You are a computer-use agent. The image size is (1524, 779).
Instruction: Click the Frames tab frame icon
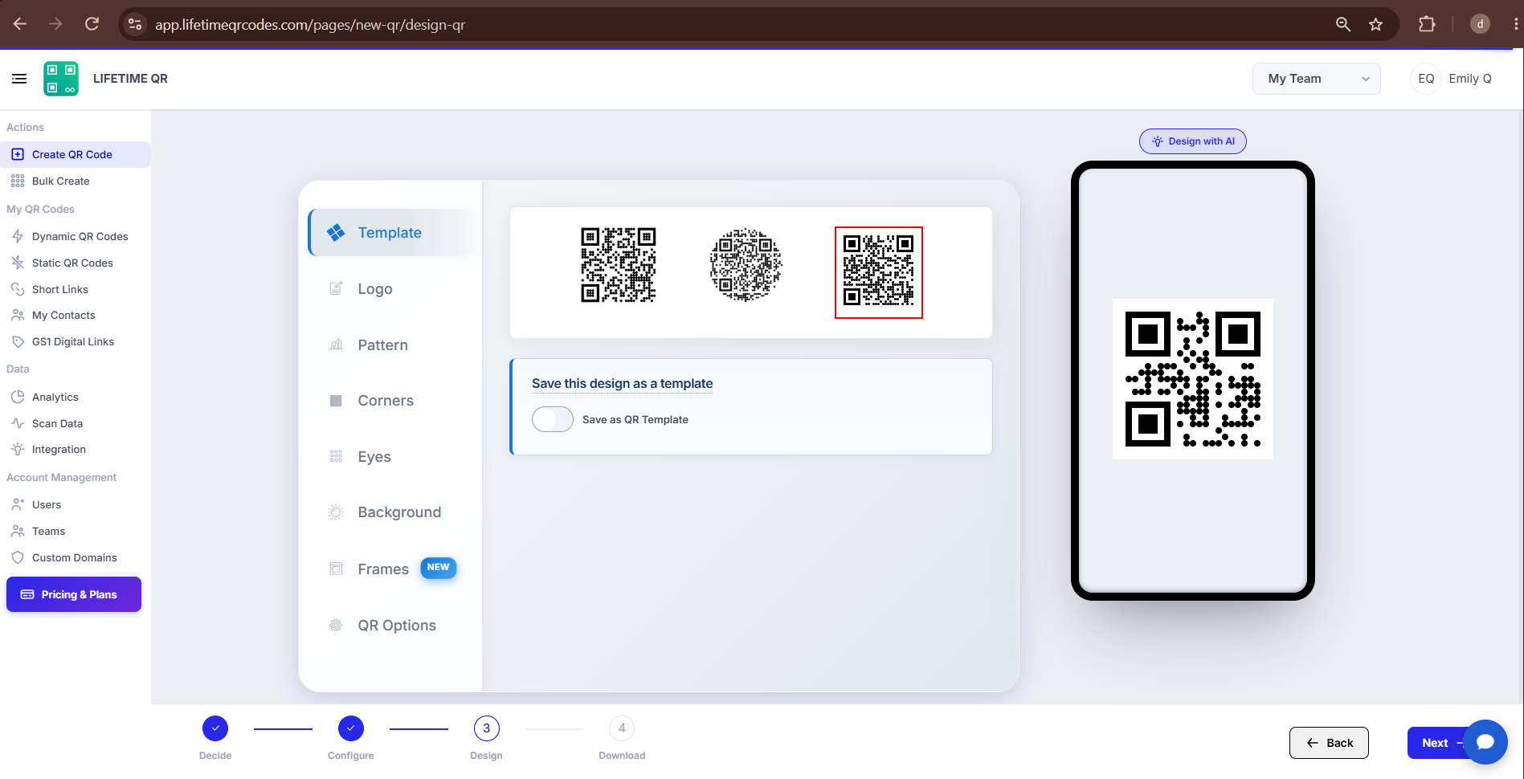tap(337, 569)
